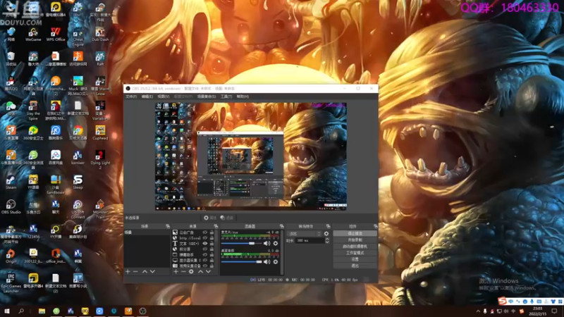564x317 pixels.
Task: Move selected source up in the list
Action: (x=200, y=271)
